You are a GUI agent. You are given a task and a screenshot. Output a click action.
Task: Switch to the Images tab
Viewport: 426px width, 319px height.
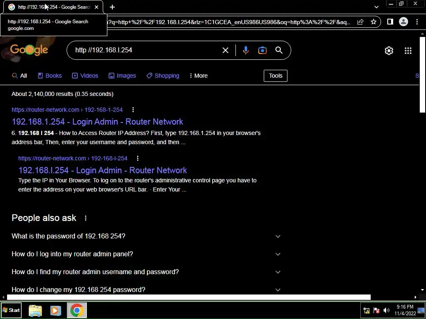122,76
